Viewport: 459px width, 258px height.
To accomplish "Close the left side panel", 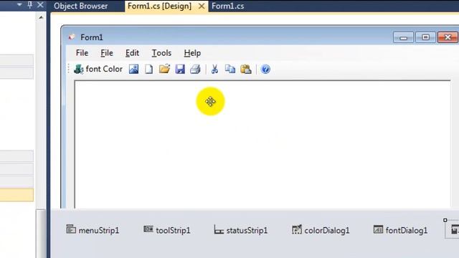I will pos(40,5).
